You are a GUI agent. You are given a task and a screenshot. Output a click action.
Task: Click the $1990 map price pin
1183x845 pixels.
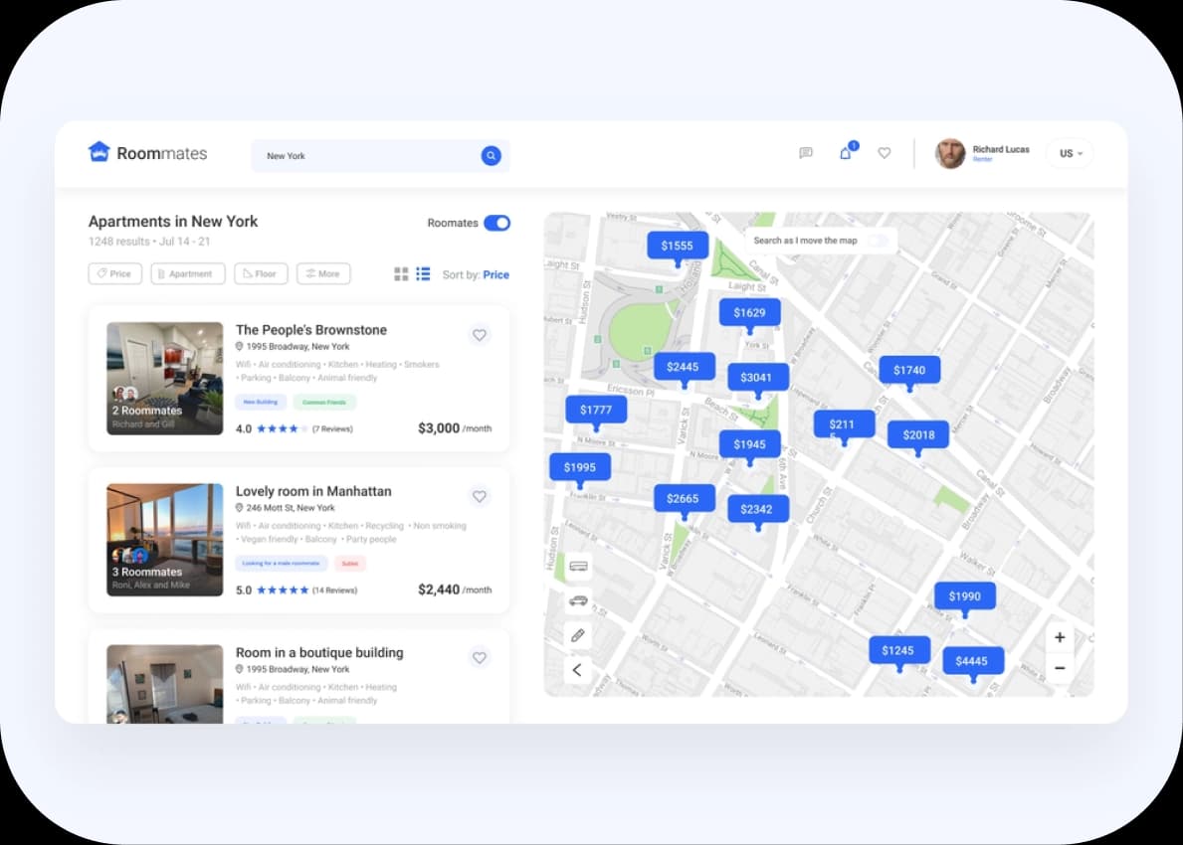click(965, 596)
